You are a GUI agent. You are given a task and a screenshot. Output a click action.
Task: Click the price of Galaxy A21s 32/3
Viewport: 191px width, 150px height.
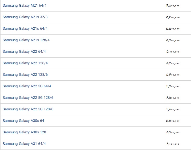[x=173, y=17]
